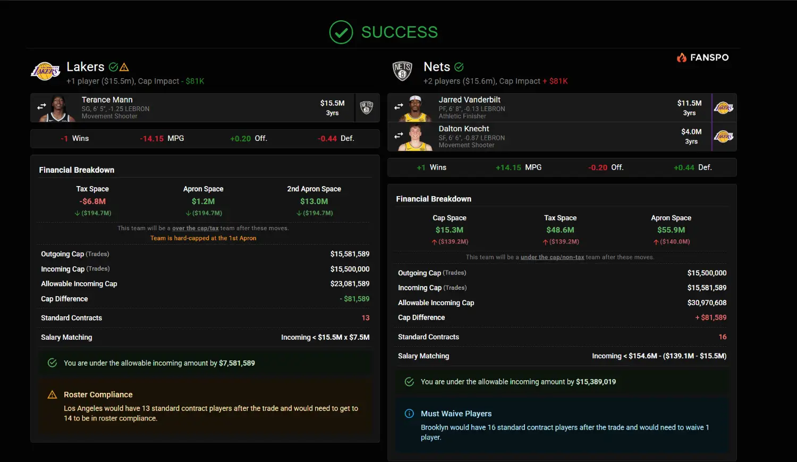Image resolution: width=797 pixels, height=462 pixels.
Task: Click the swap arrows beside Jarred Vanderbilt
Action: (x=398, y=107)
